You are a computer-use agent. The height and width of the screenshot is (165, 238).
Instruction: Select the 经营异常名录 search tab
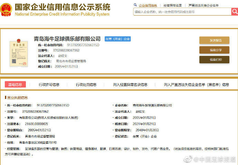172,6
